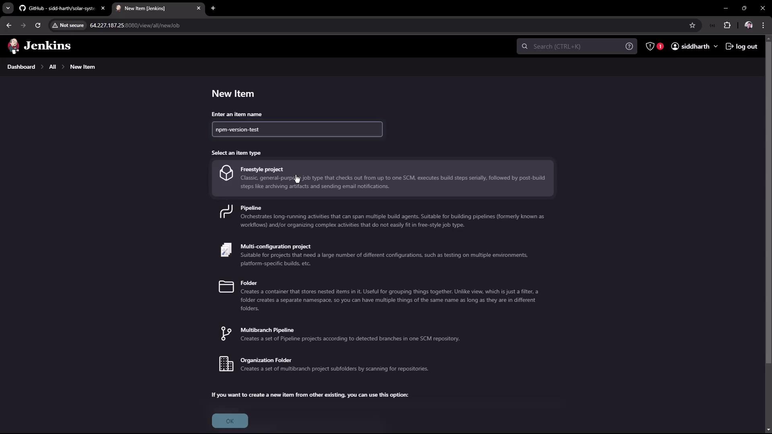Open the tab search dropdown arrow

pos(8,8)
